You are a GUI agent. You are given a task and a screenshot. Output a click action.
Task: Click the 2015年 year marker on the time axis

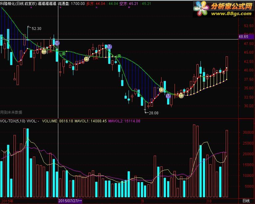(7, 201)
